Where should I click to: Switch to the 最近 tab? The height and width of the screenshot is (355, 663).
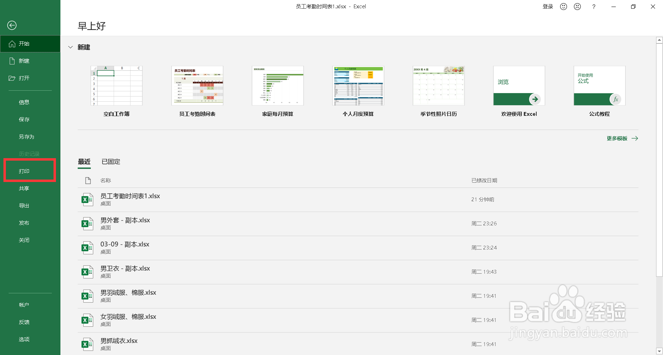[84, 162]
